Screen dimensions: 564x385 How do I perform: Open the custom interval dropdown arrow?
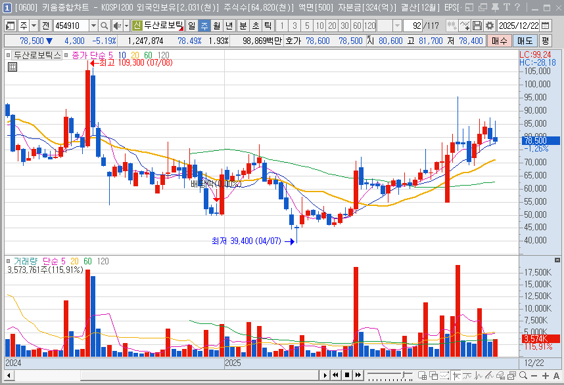point(397,26)
